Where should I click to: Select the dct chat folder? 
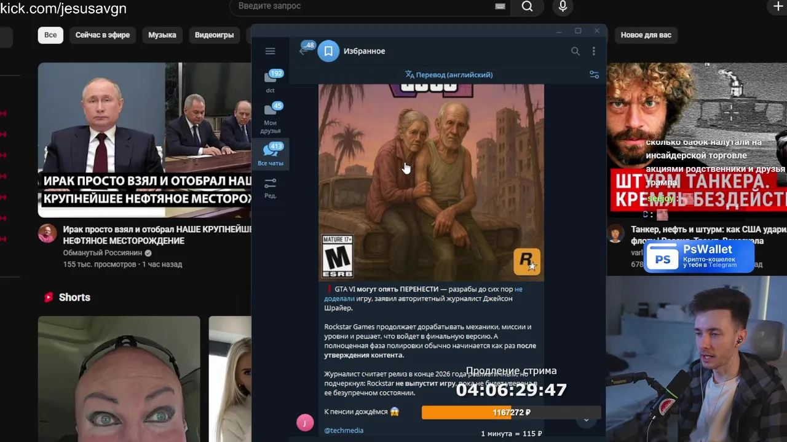pyautogui.click(x=271, y=82)
